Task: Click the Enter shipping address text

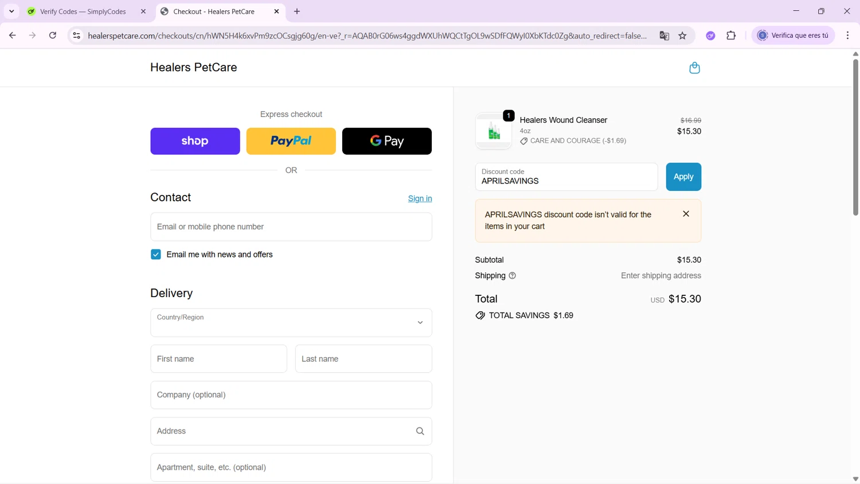Action: 661,276
